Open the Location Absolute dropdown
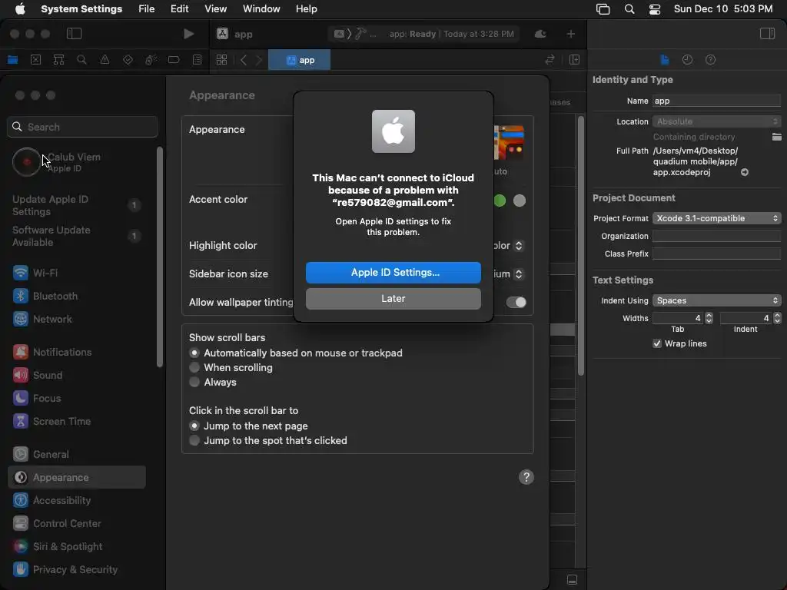Viewport: 787px width, 590px height. coord(716,121)
